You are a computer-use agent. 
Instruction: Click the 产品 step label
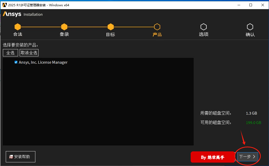click(157, 34)
